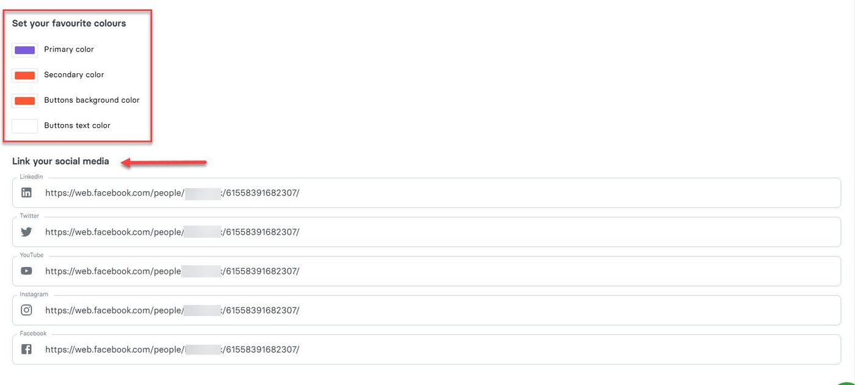
Task: Open the Buttons text color white swatch
Action: coord(24,126)
